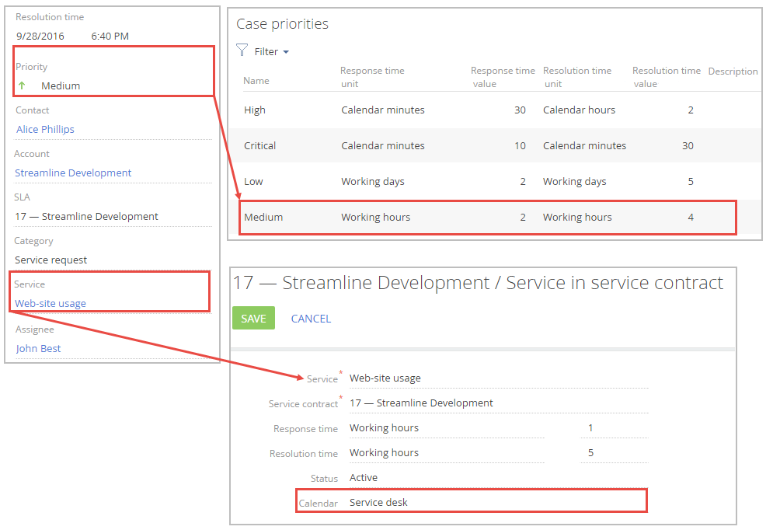Click the Status field showing Active
This screenshot has height=530, width=773.
click(x=497, y=478)
